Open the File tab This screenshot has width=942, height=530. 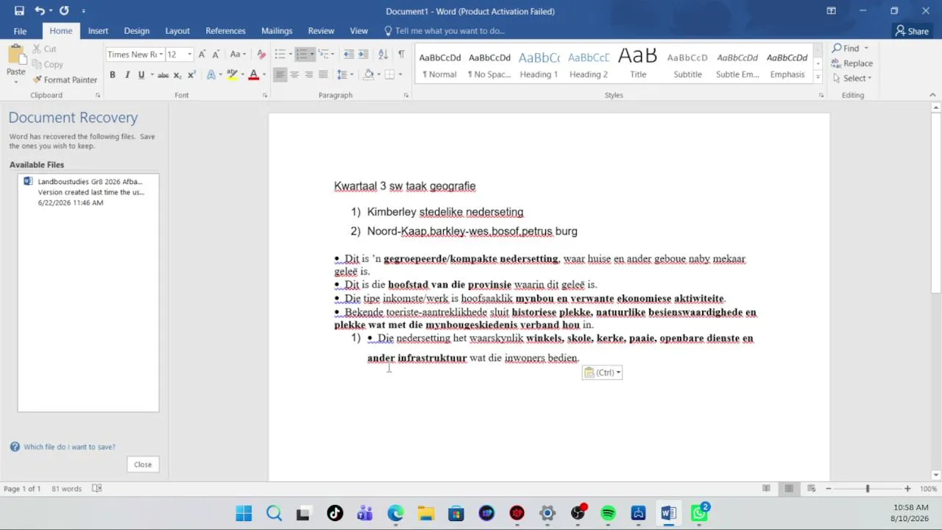pos(20,31)
